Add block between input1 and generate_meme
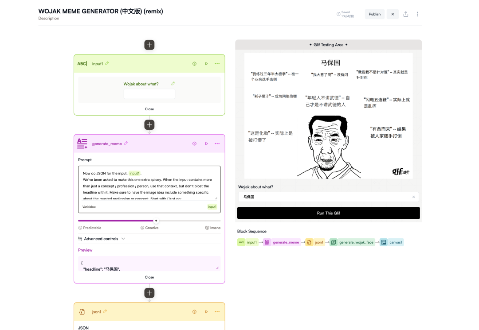479x330 pixels. pos(149,125)
